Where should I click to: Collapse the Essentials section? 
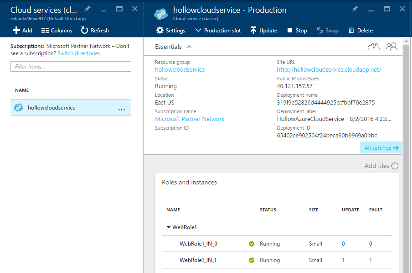pos(189,47)
